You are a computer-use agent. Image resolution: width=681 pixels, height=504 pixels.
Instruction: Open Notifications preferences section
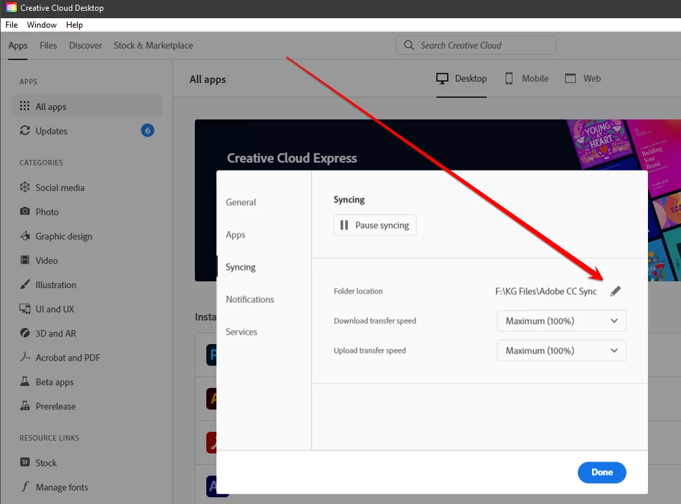(x=249, y=300)
